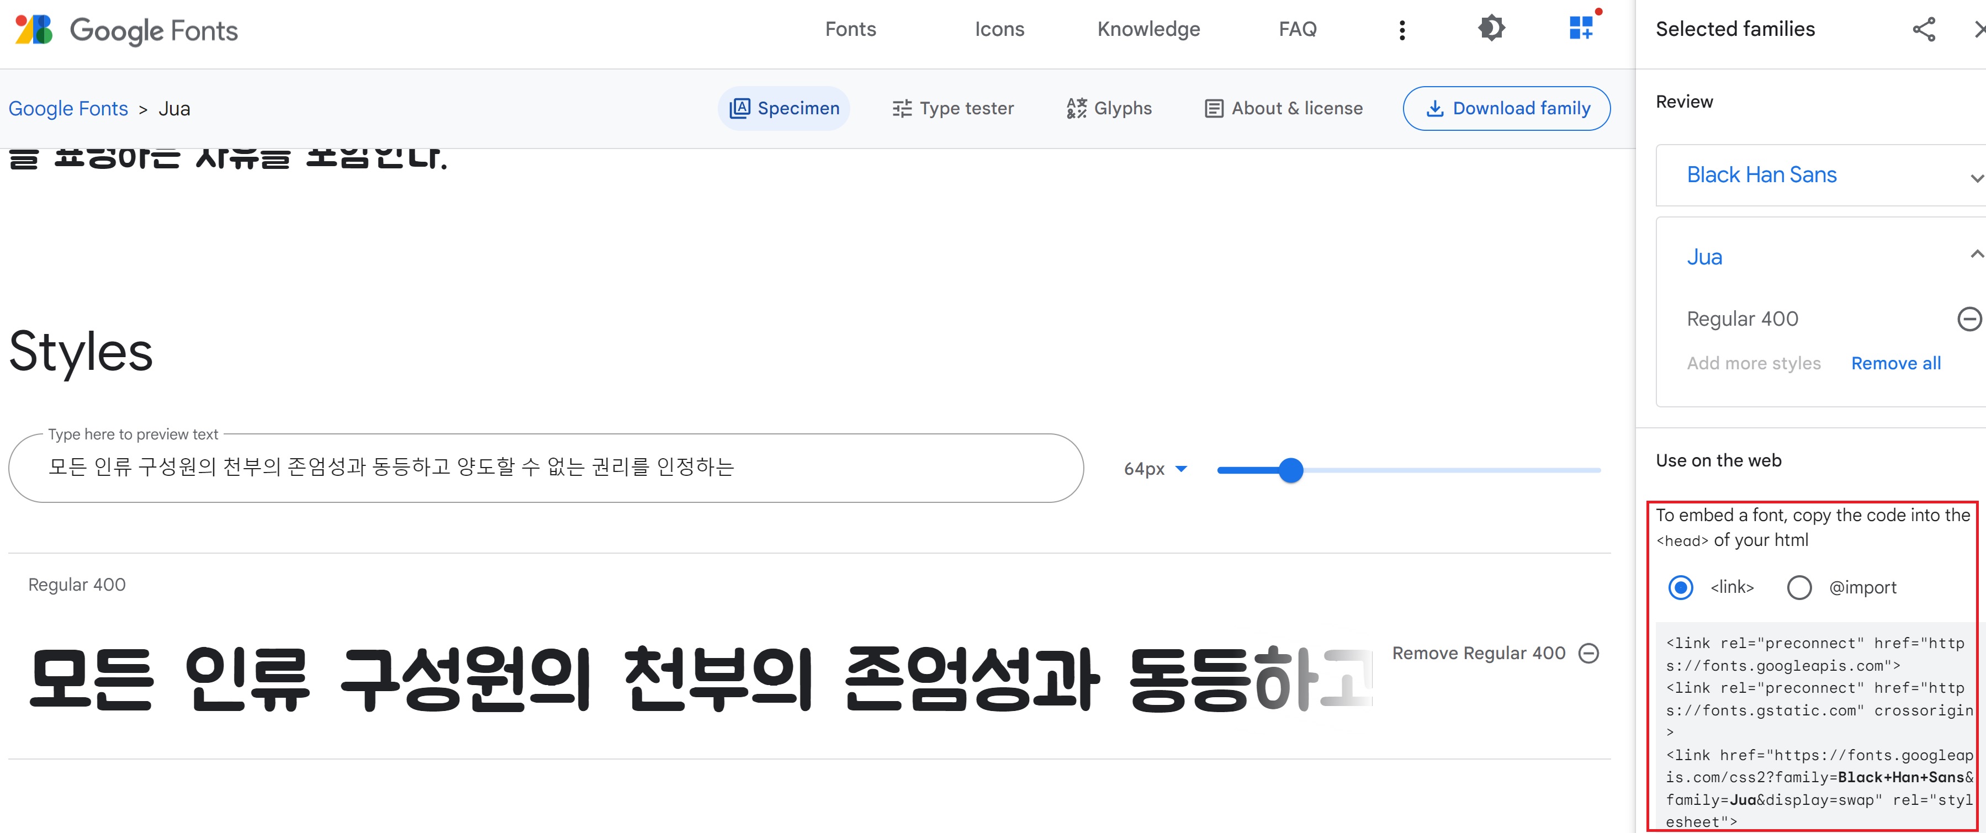Click the Google Fonts logo

click(x=126, y=30)
